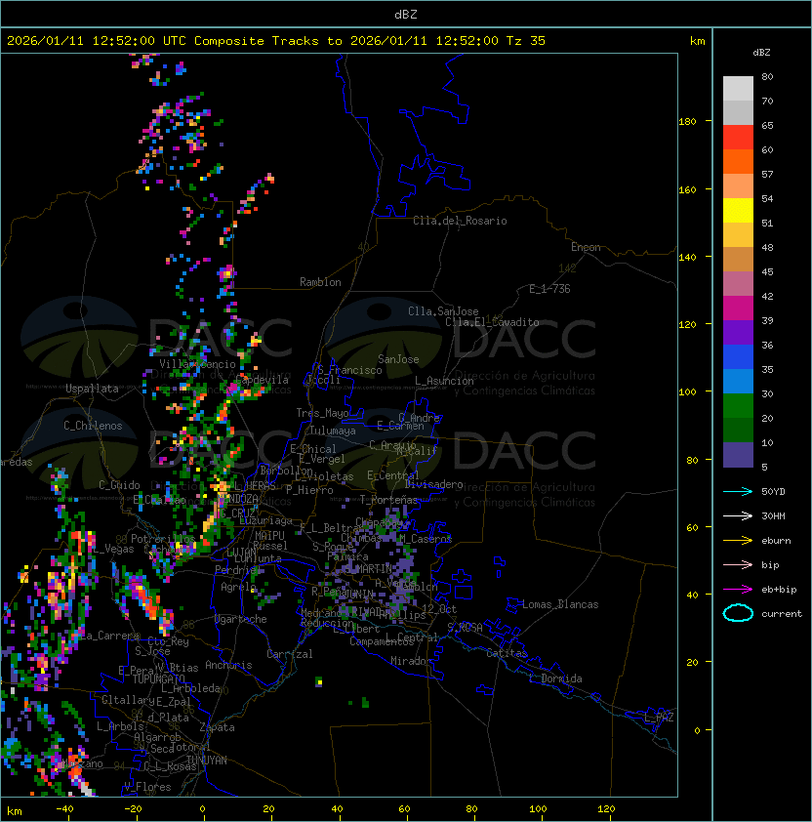Click the pink bip arrow in legend
Screen dimensions: 812x822
pyautogui.click(x=738, y=564)
